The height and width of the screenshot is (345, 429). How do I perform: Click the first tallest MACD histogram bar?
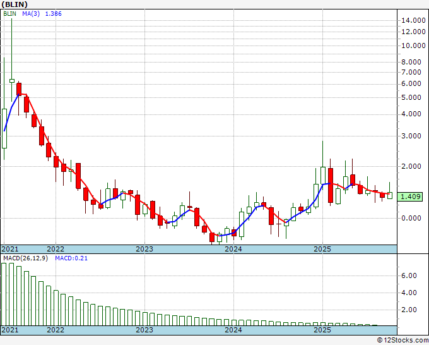(x=4, y=294)
